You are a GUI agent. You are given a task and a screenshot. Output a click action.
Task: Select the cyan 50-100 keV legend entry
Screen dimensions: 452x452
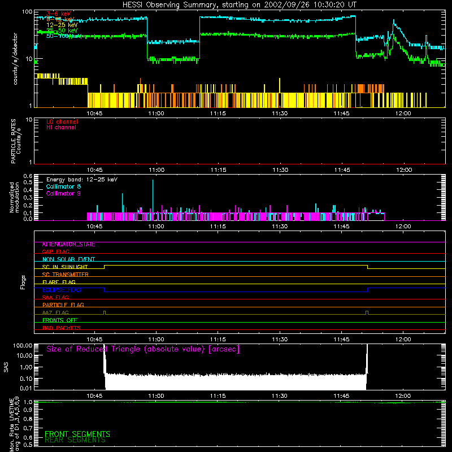(x=63, y=36)
